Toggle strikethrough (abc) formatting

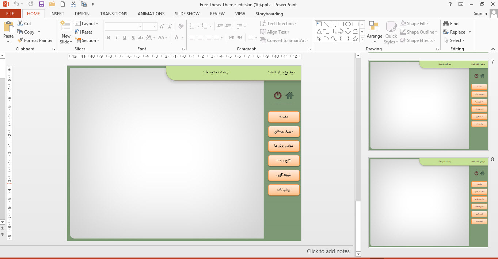(x=141, y=38)
